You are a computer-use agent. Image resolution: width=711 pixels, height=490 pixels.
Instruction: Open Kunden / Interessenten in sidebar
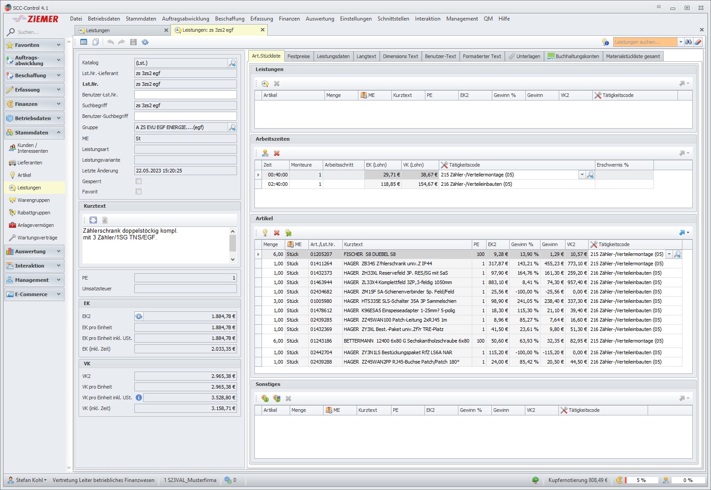click(x=35, y=148)
